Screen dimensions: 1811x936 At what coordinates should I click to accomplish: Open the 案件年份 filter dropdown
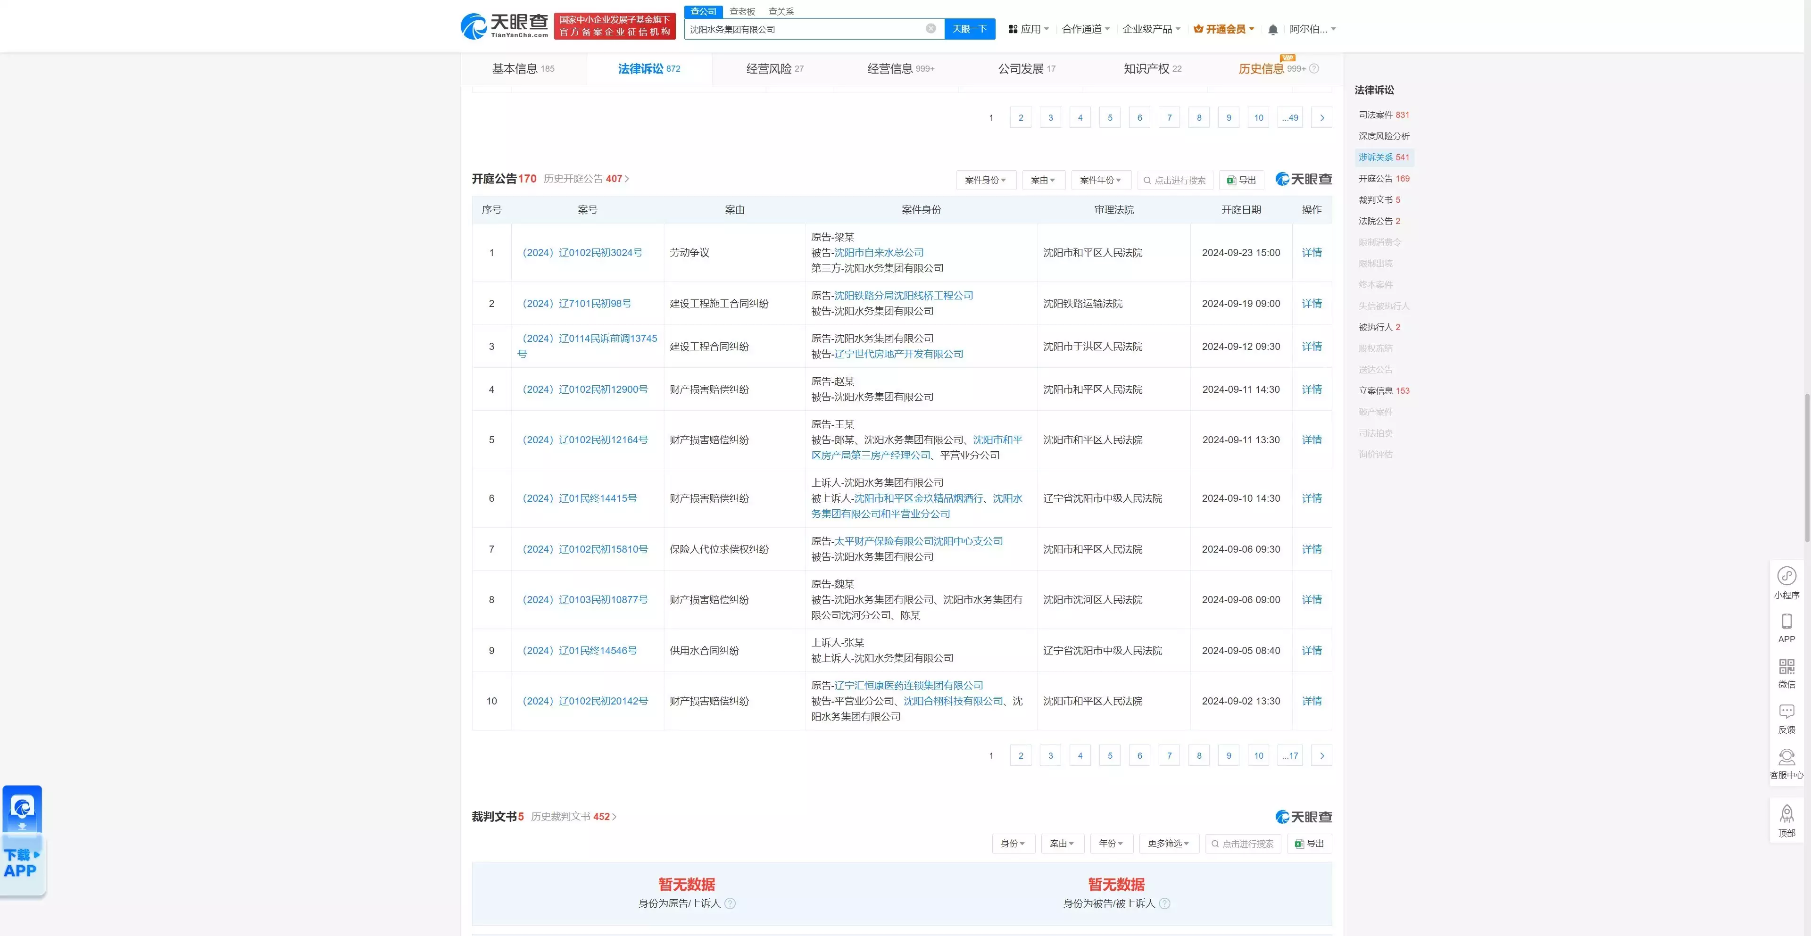pos(1100,180)
